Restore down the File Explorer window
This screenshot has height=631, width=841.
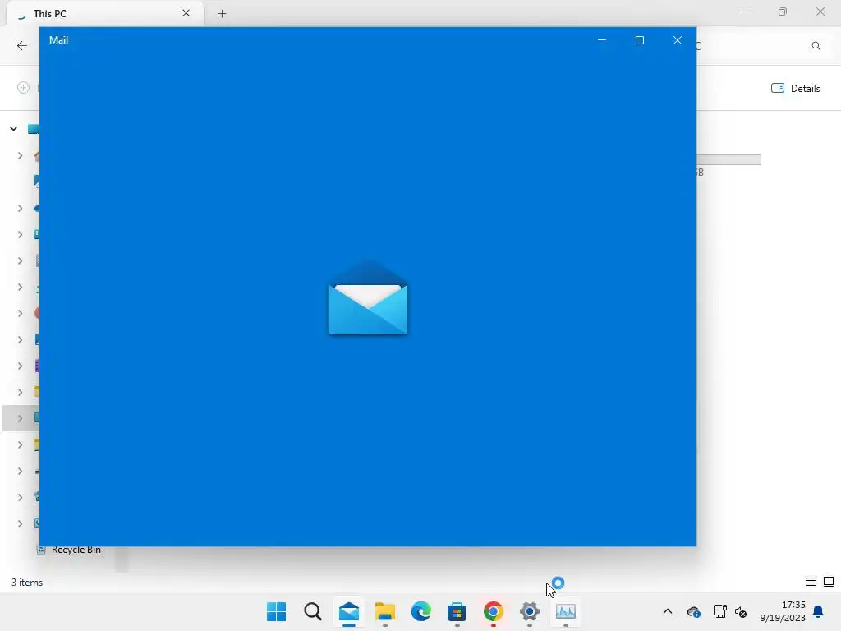pyautogui.click(x=783, y=12)
